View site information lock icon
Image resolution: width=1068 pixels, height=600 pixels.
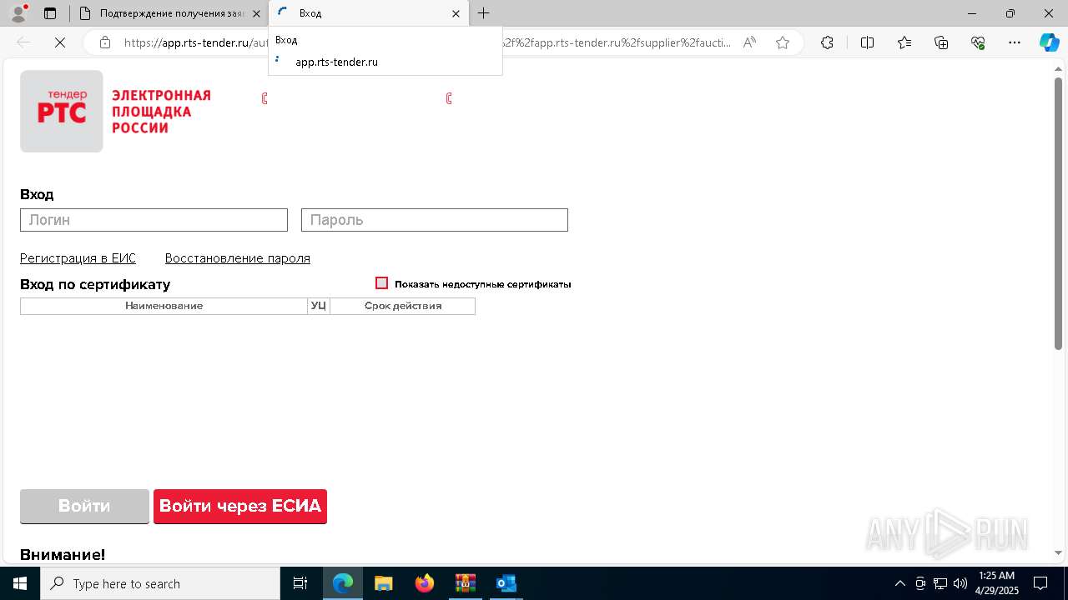click(104, 42)
